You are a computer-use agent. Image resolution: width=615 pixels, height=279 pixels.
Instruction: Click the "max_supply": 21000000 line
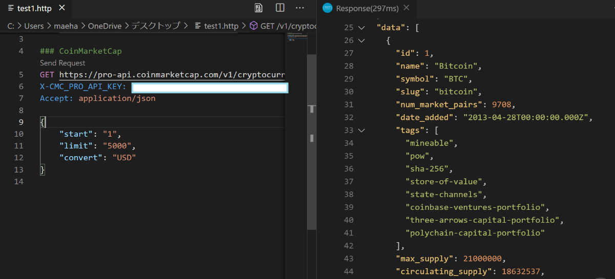coord(450,258)
